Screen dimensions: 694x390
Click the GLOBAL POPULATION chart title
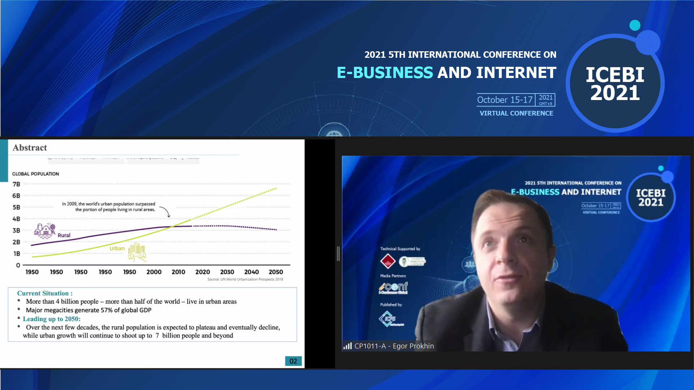pyautogui.click(x=35, y=174)
